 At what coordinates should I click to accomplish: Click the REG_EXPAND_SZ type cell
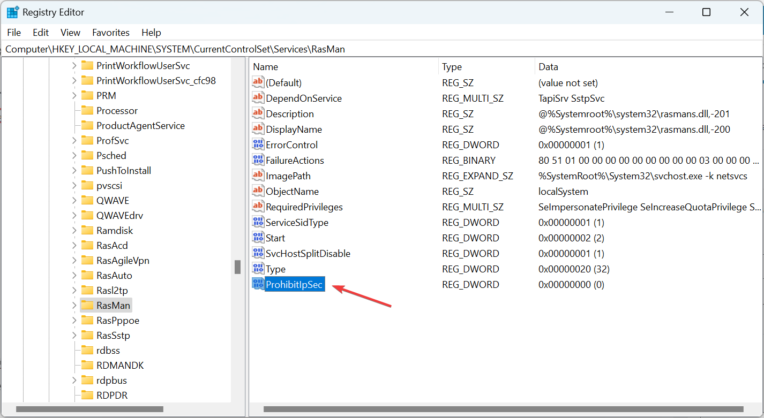point(477,176)
